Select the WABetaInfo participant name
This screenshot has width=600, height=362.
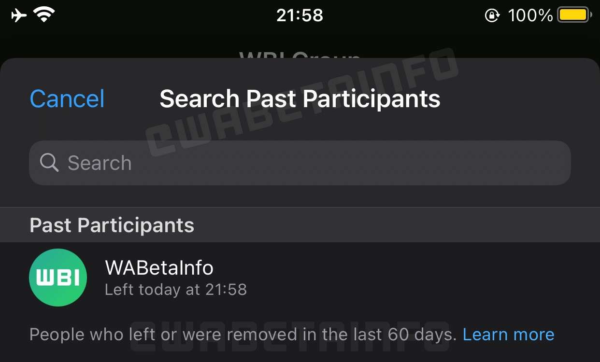159,267
